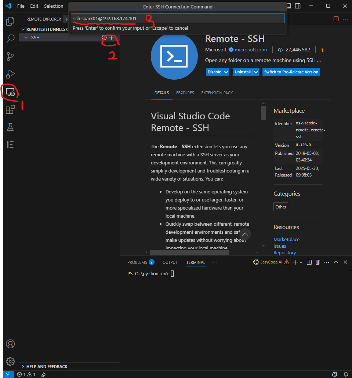Open Marketplace resource link

point(286,239)
